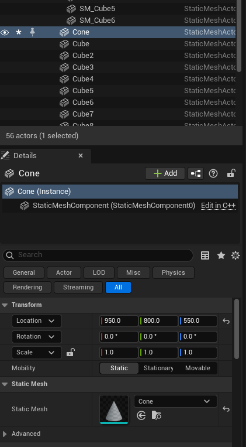Select the Rendering filter tab
Screen dimensions: 246x447
pyautogui.click(x=27, y=287)
